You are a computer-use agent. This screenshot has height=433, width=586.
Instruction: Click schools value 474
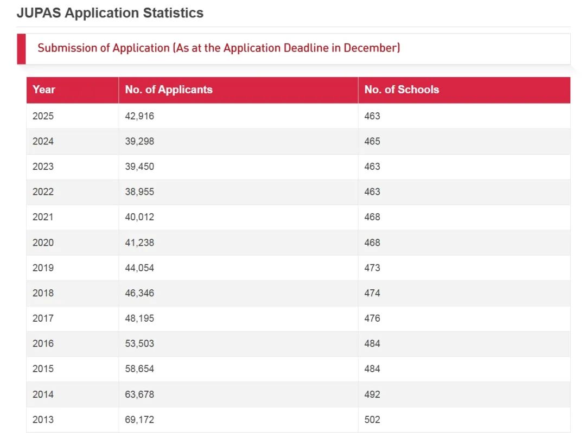372,293
